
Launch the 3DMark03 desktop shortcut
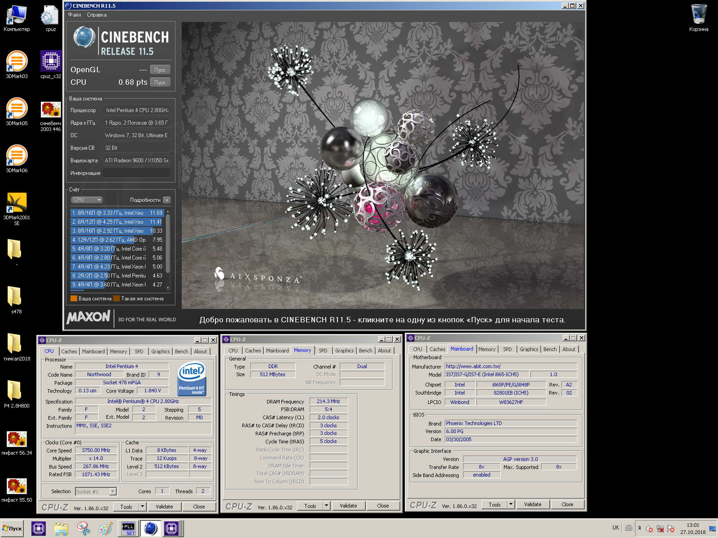point(17,65)
